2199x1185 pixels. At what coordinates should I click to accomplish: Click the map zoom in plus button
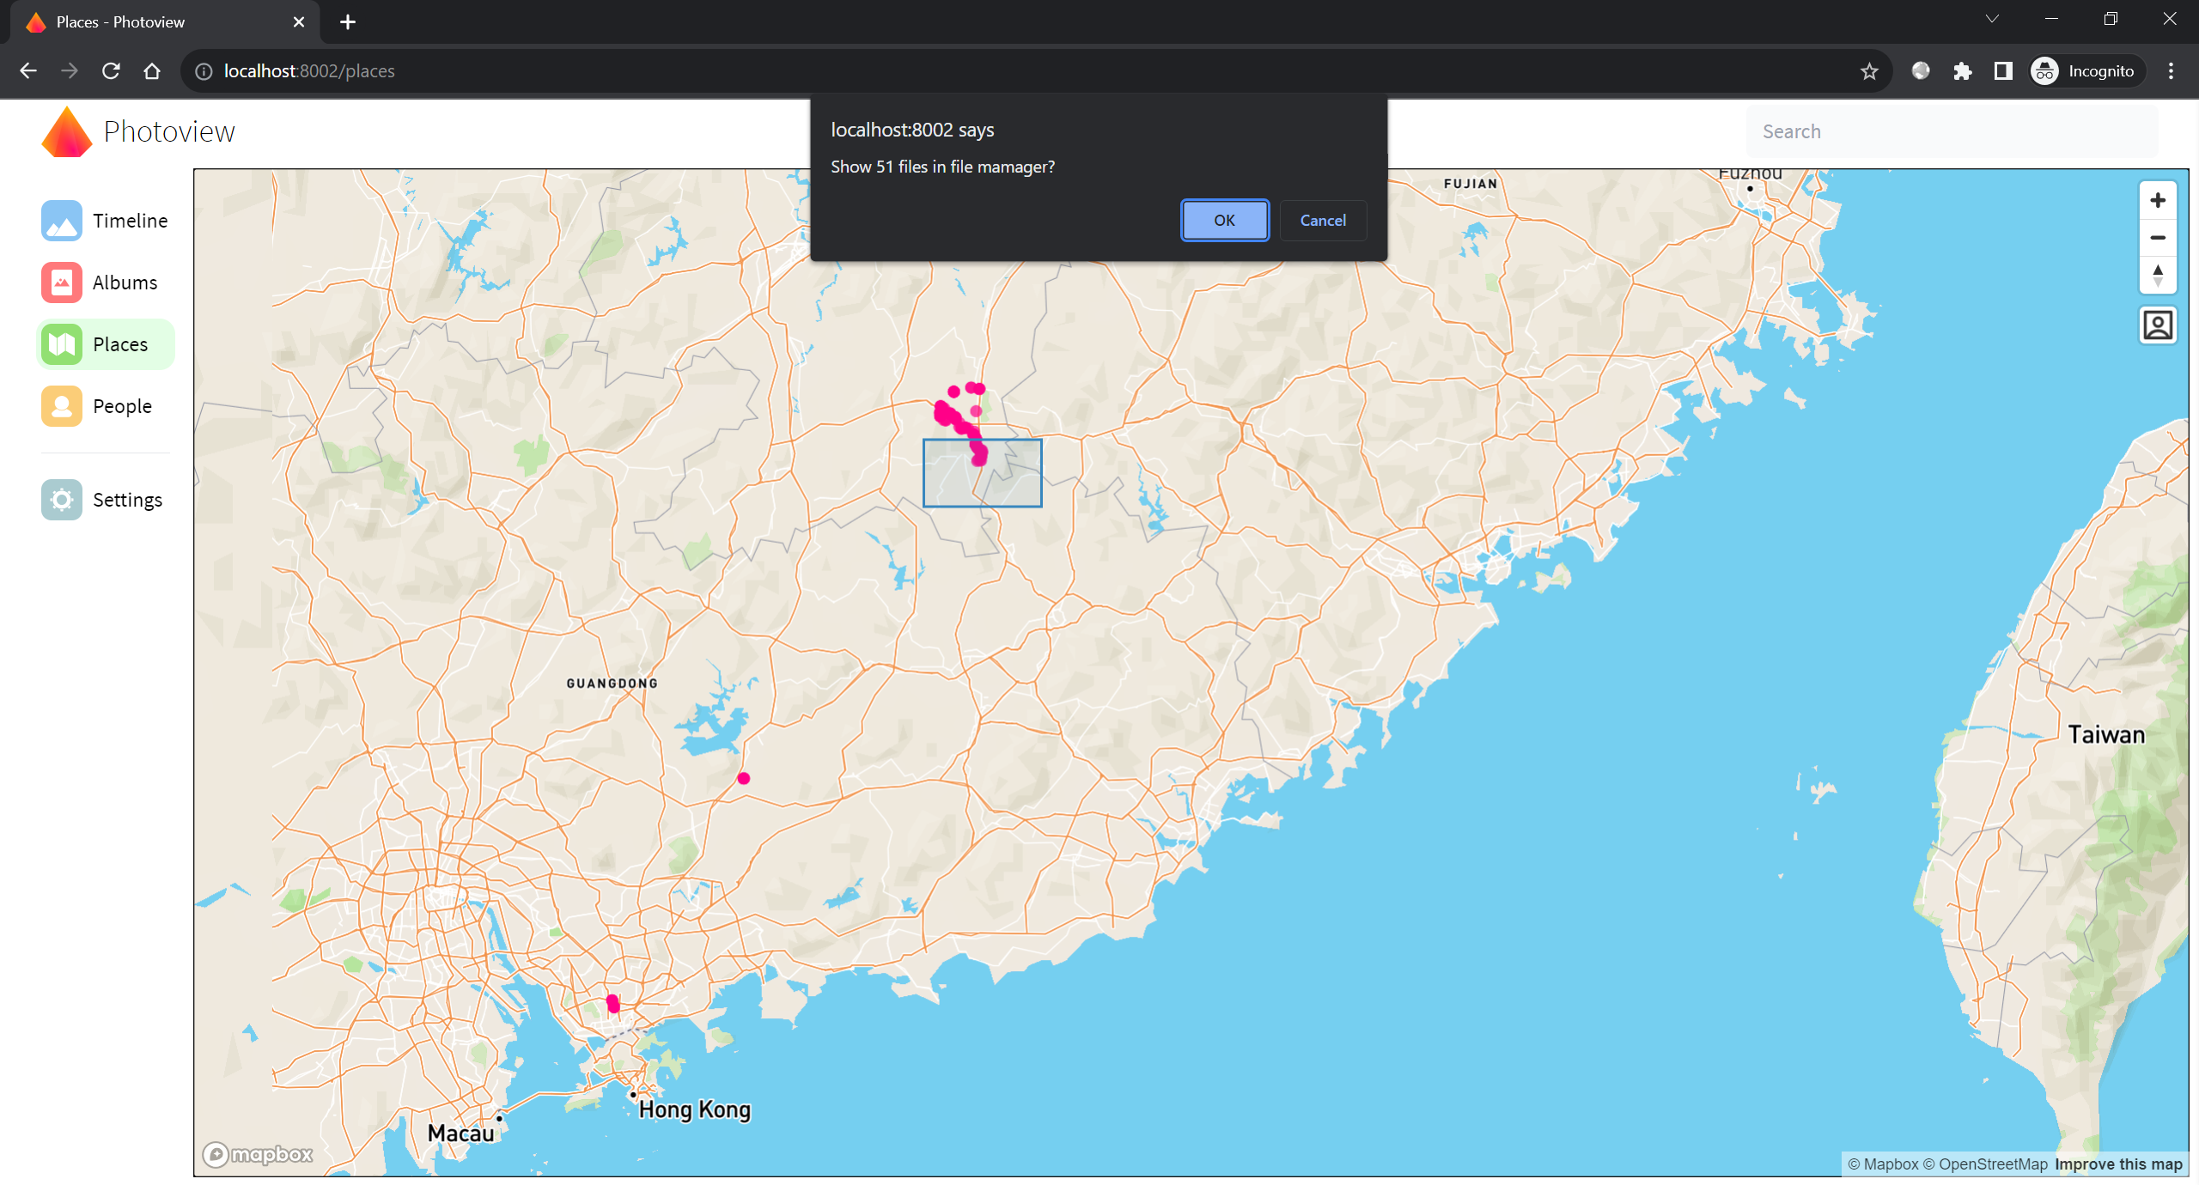point(2157,201)
